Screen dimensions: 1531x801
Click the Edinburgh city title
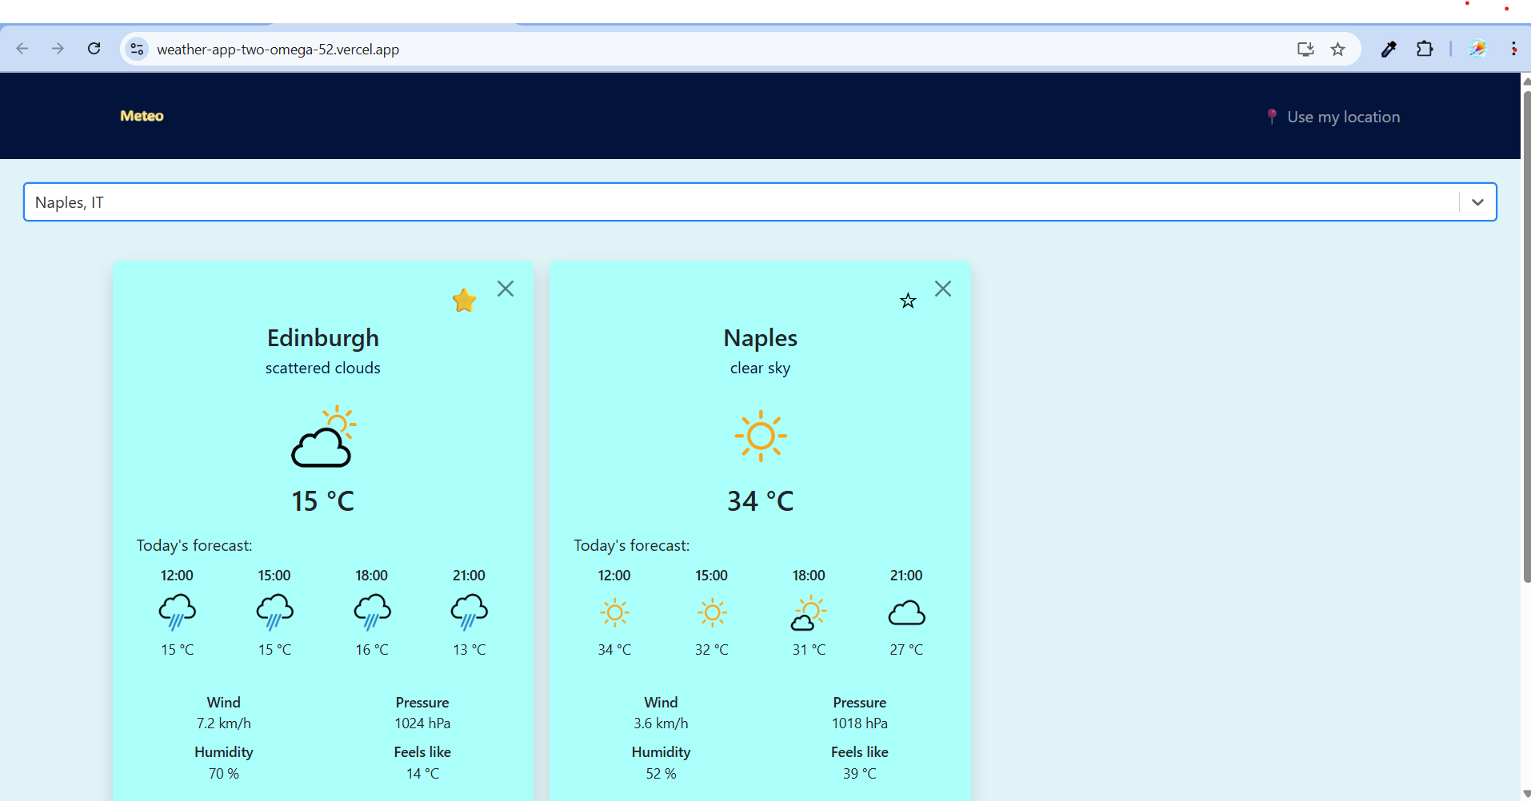point(323,338)
